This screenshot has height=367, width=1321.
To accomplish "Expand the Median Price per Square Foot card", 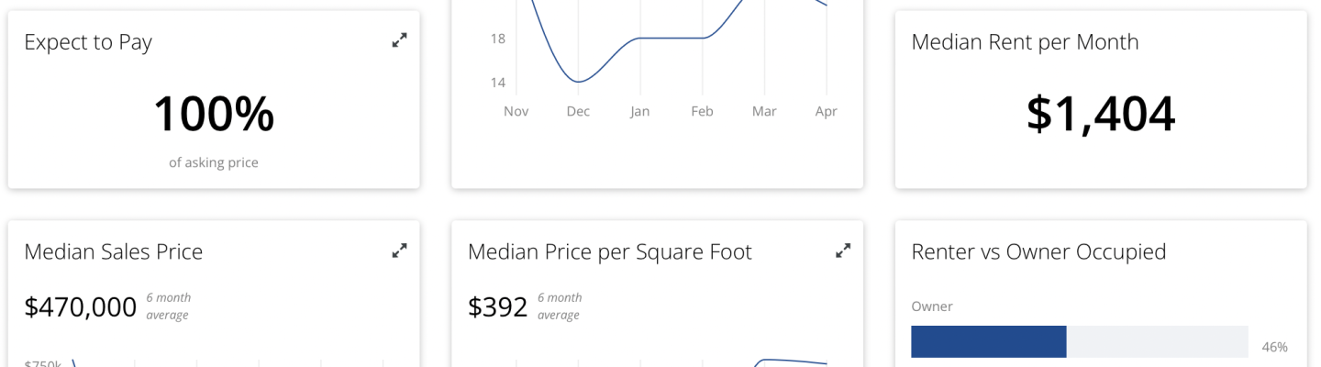I will click(843, 250).
